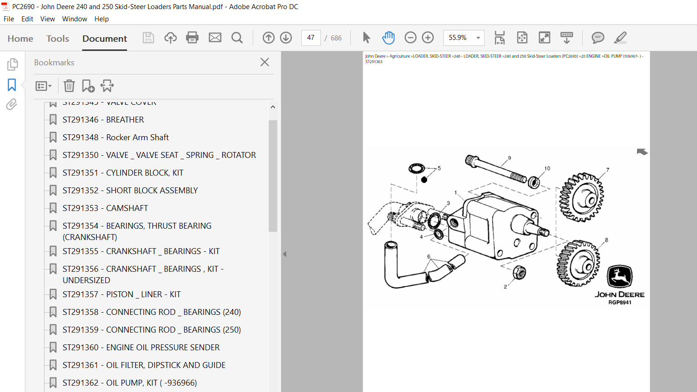Click the page number field showing 47

click(x=311, y=38)
